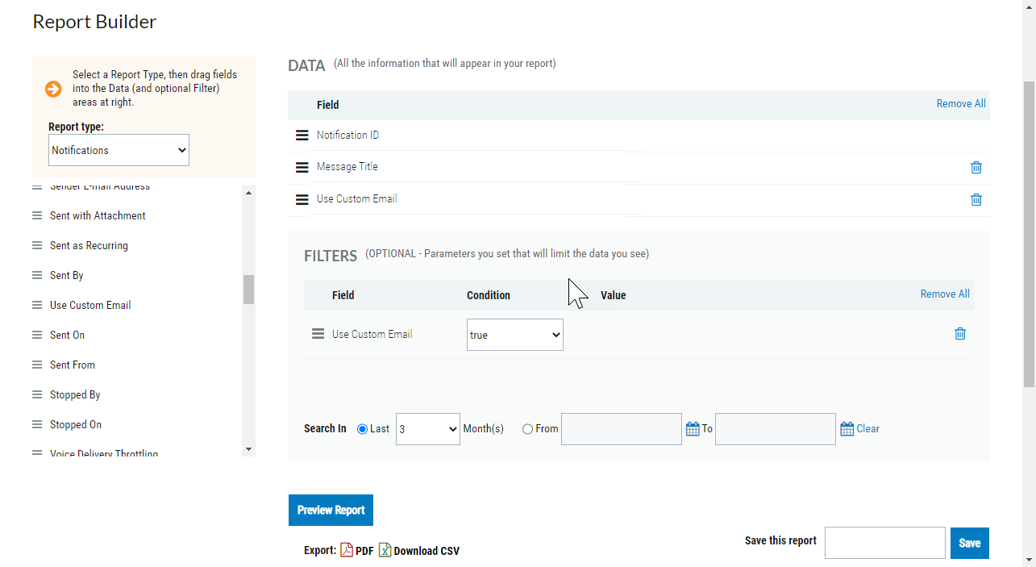Delete the Message Title field from Data
This screenshot has height=567, width=1036.
point(976,167)
